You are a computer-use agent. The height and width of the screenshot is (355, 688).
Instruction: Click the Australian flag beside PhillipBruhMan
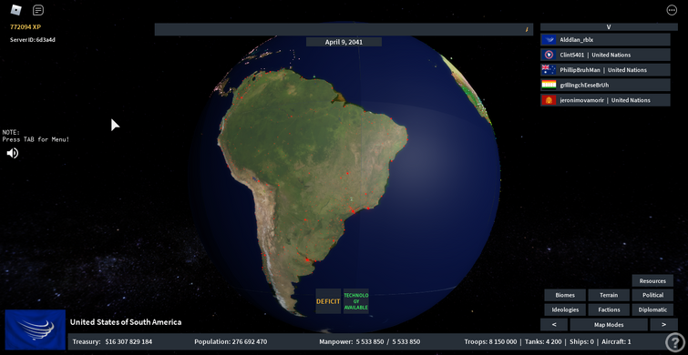[549, 70]
